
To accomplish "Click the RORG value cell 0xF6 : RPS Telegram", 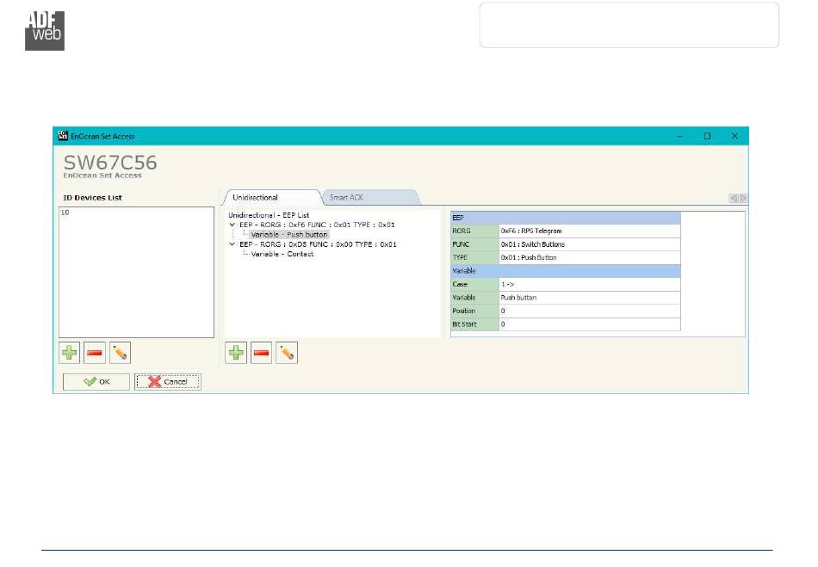I will 589,231.
